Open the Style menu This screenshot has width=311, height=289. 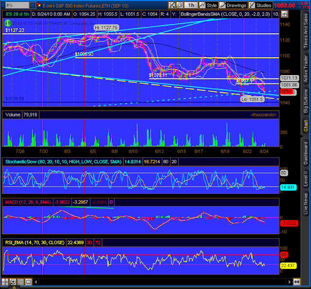[x=208, y=5]
